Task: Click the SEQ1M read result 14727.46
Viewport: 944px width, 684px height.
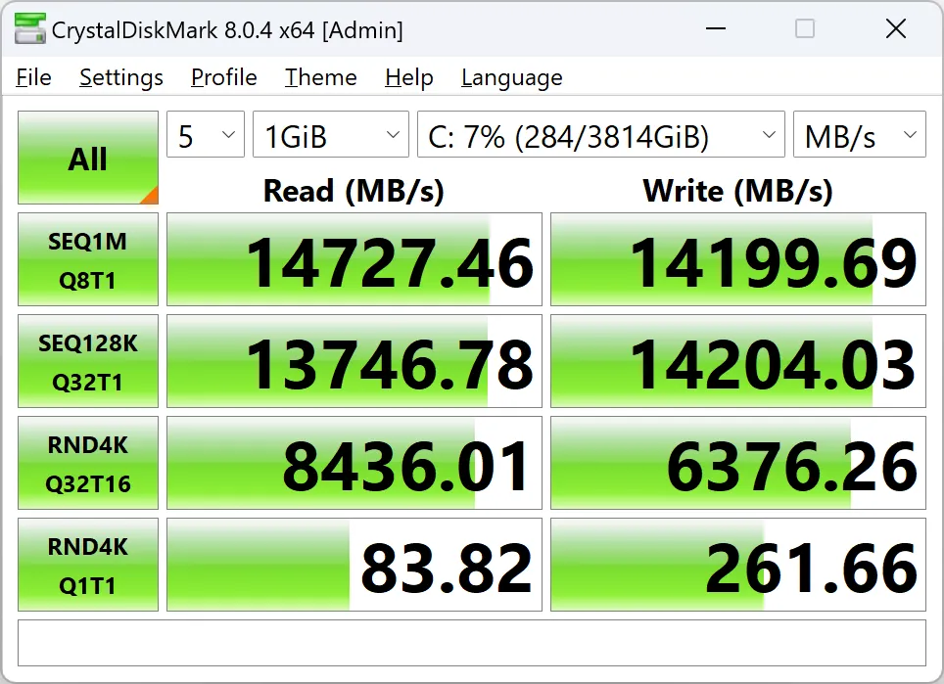Action: click(x=354, y=260)
